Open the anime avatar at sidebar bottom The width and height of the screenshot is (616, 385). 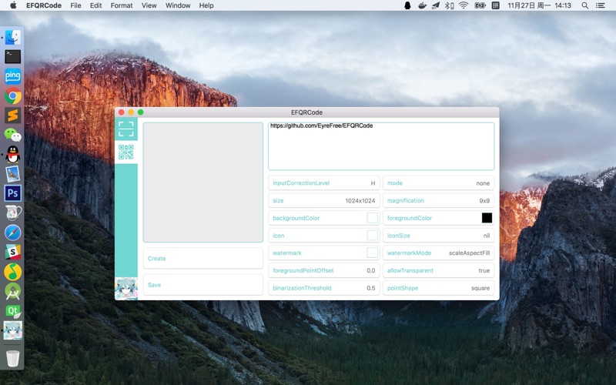click(x=126, y=289)
